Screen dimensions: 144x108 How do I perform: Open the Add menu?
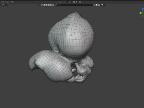pos(2,2)
